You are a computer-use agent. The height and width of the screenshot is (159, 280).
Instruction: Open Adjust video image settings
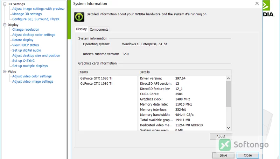(x=33, y=82)
